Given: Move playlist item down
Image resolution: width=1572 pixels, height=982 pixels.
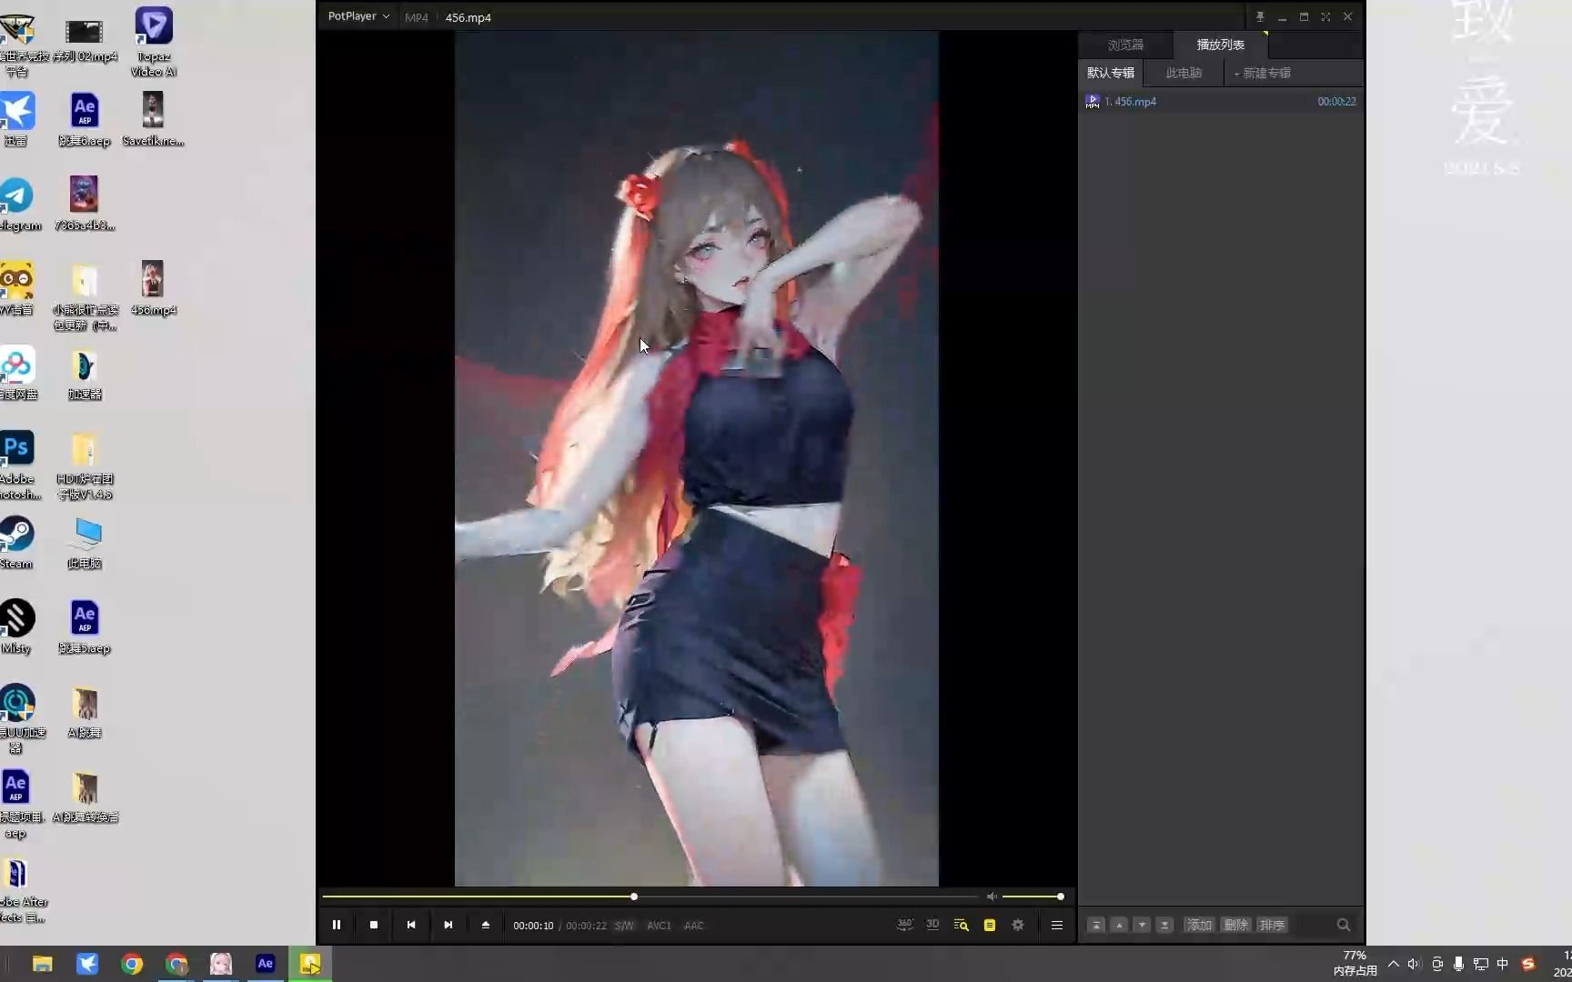Looking at the screenshot, I should pyautogui.click(x=1142, y=925).
